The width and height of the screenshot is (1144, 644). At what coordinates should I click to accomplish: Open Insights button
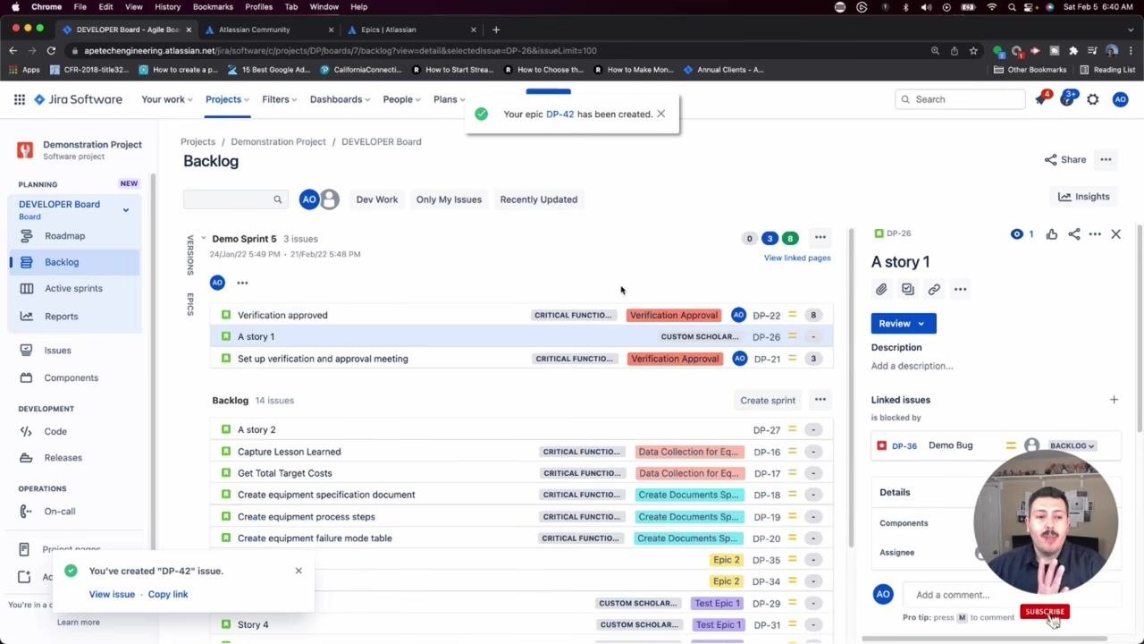(x=1083, y=197)
